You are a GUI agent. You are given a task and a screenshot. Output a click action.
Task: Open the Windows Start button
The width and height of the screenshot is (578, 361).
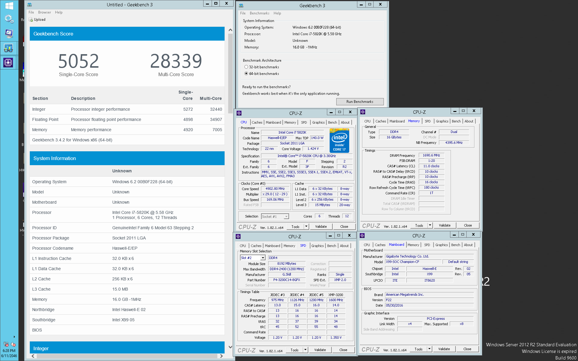(x=9, y=5)
